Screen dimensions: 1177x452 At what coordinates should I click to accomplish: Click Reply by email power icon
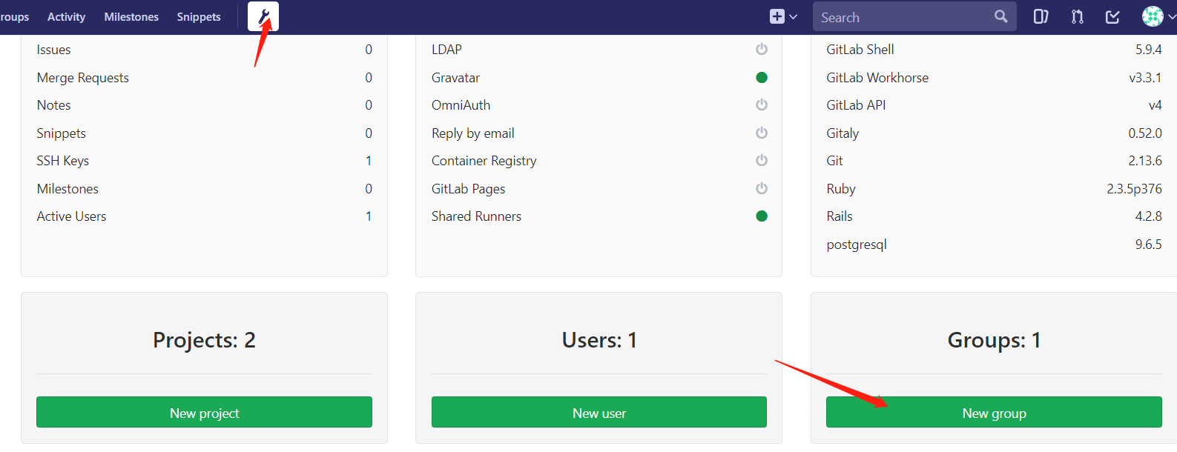click(x=762, y=133)
